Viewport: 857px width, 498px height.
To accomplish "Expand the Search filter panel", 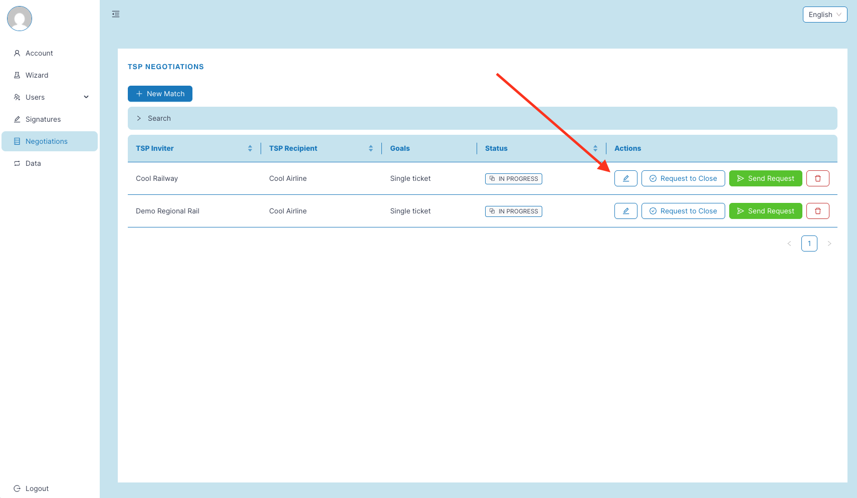I will pos(154,118).
